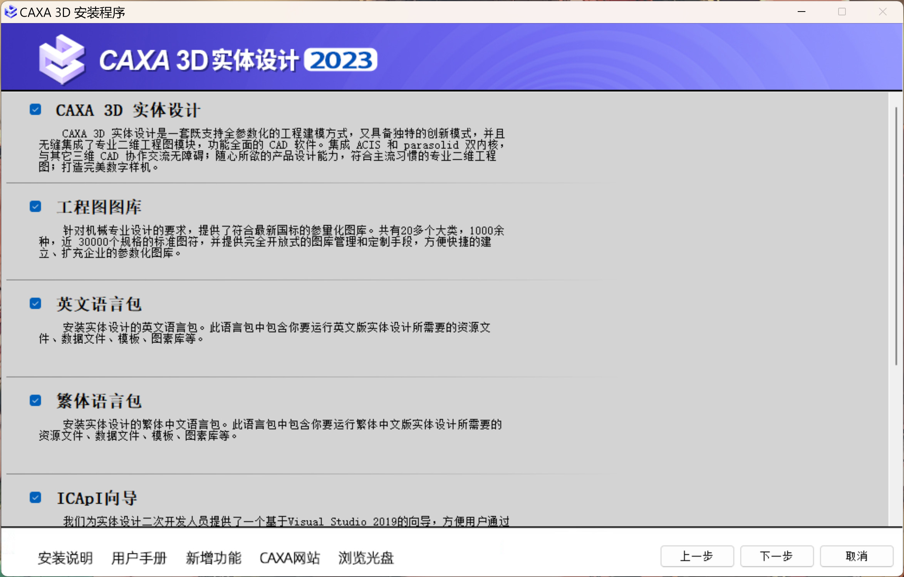Proceed with the 下一步 button
The image size is (904, 577).
[x=777, y=556]
